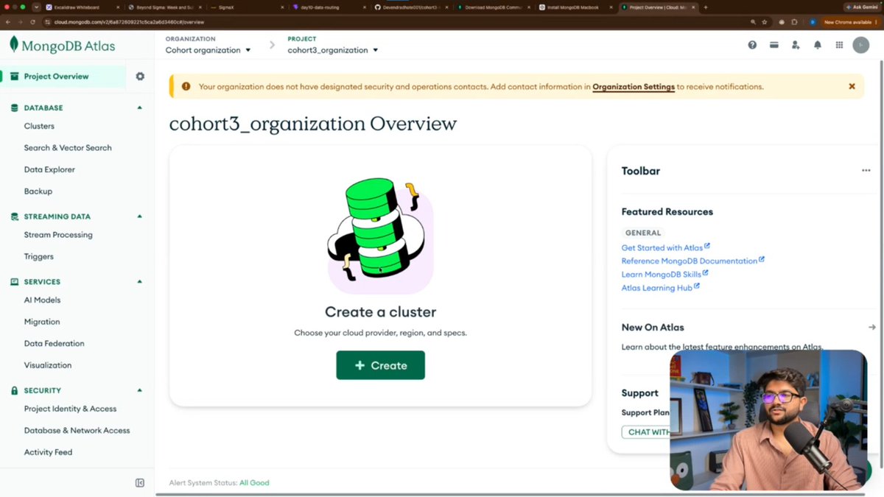884x497 pixels.
Task: Click the New Chrome available button
Action: tap(851, 22)
